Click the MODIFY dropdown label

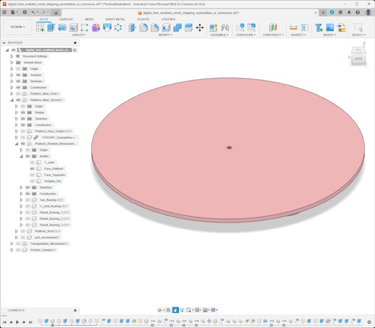click(166, 35)
